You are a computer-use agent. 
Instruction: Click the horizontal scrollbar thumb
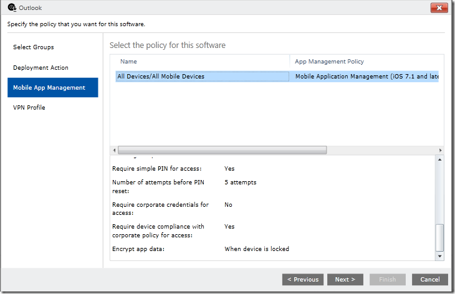223,150
